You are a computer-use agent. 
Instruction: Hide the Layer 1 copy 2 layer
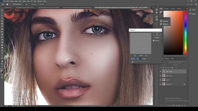tap(161, 72)
